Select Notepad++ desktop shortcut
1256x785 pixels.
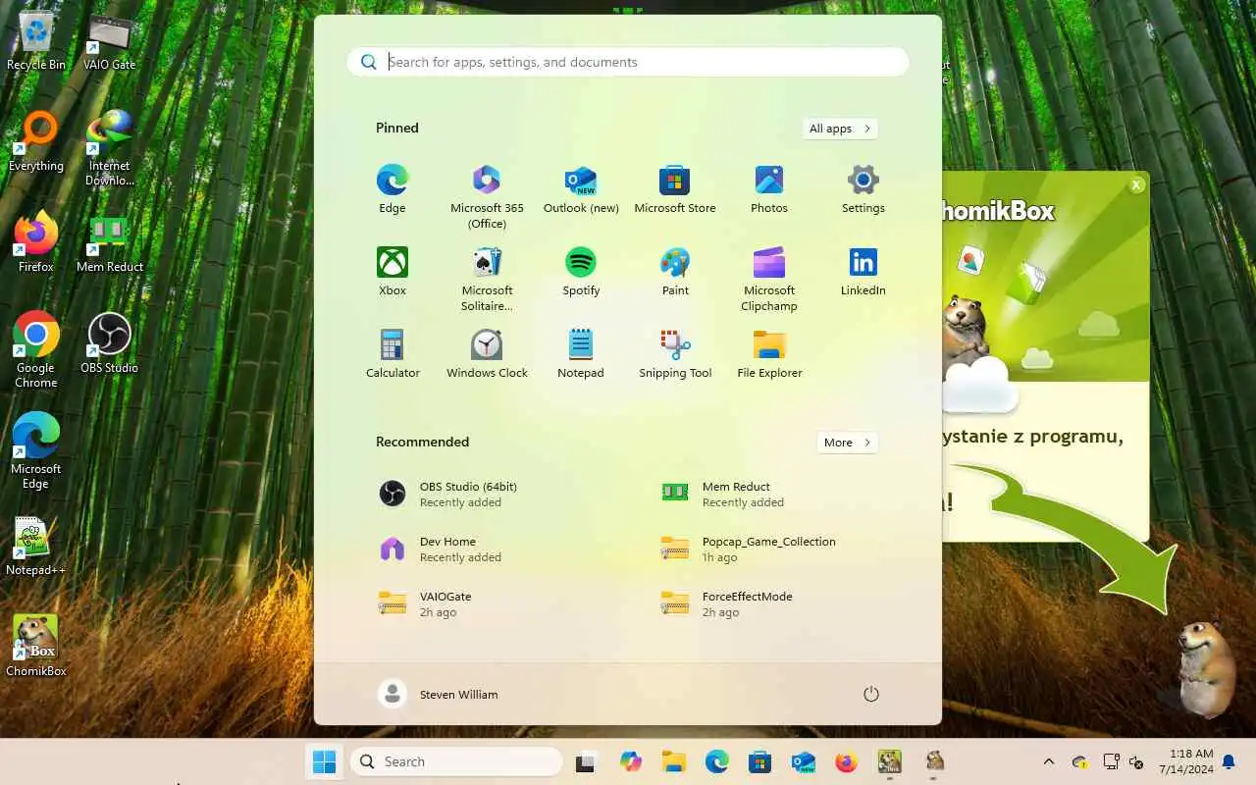[x=36, y=546]
